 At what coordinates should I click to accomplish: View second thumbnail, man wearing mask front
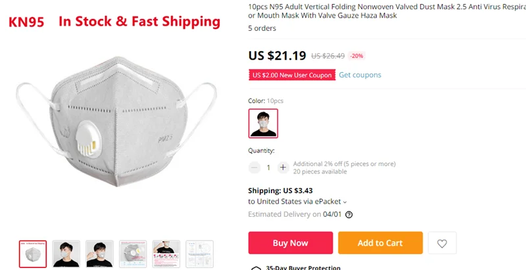(x=66, y=254)
